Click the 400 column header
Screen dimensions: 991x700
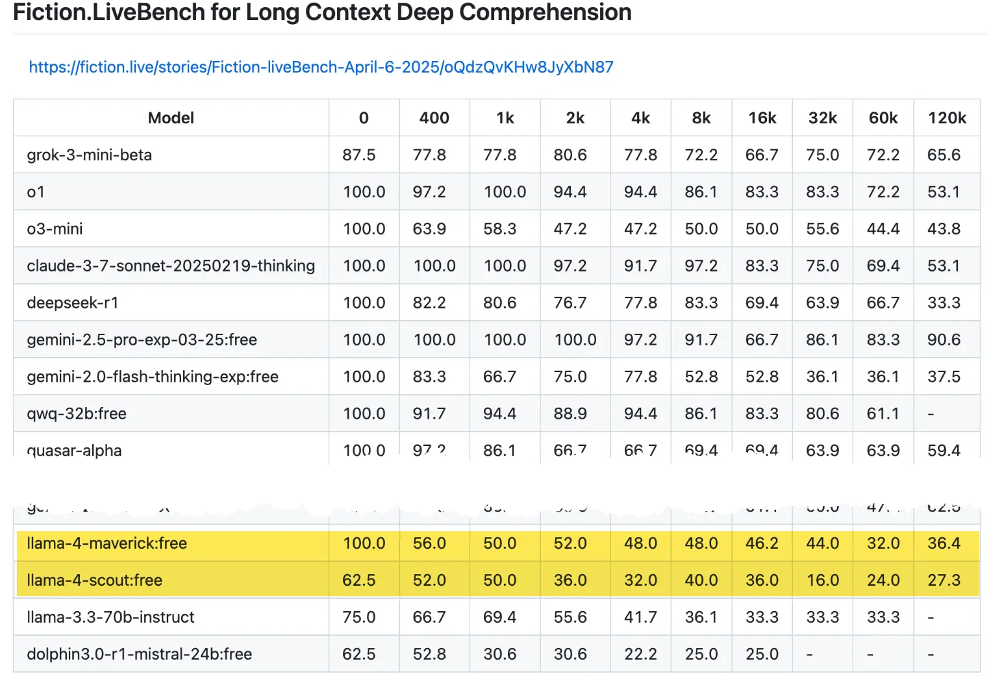pos(434,118)
